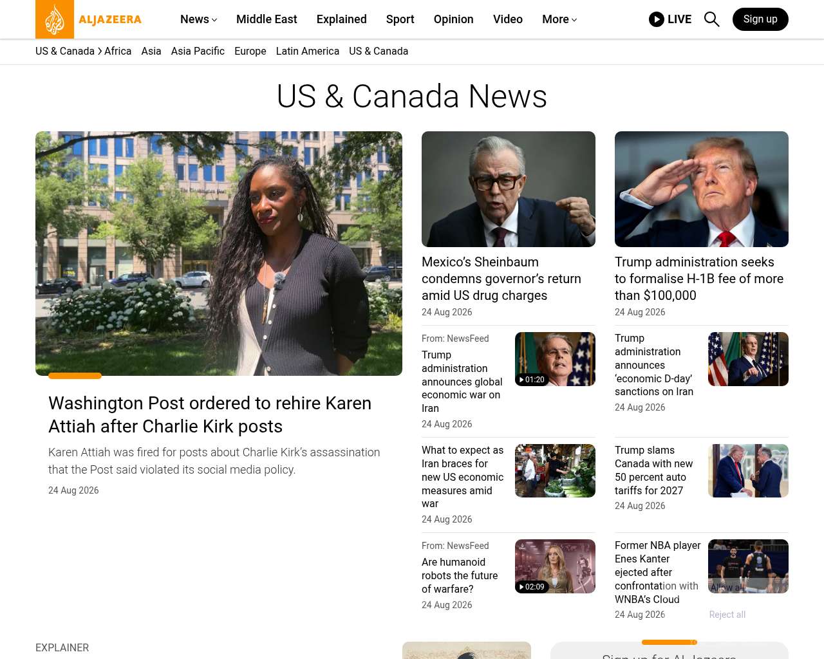This screenshot has width=824, height=659.
Task: Click the LIVE text label
Action: pos(679,19)
